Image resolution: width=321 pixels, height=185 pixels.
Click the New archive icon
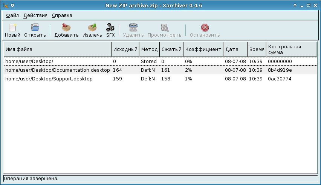coord(12,28)
